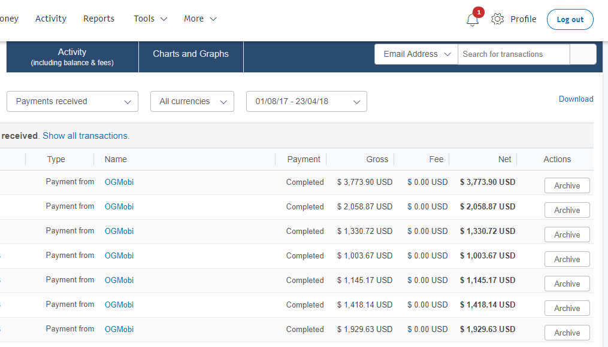Expand the All currencies dropdown

pyautogui.click(x=192, y=101)
